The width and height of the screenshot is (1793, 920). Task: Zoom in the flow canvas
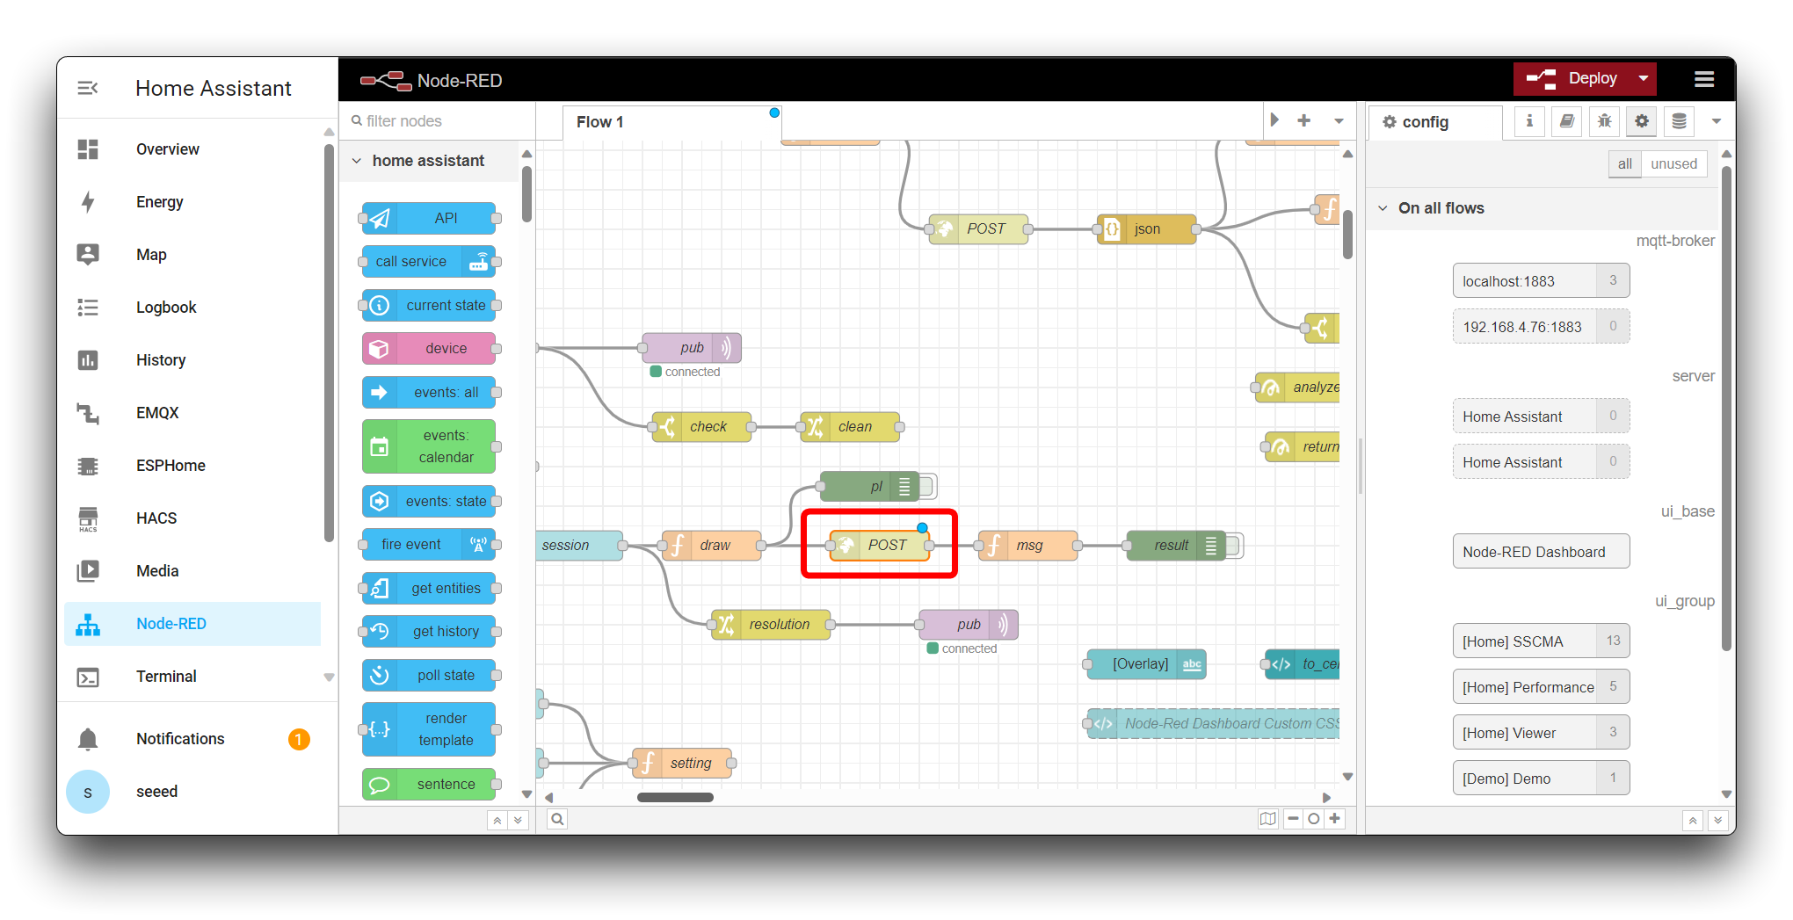pos(1335,819)
